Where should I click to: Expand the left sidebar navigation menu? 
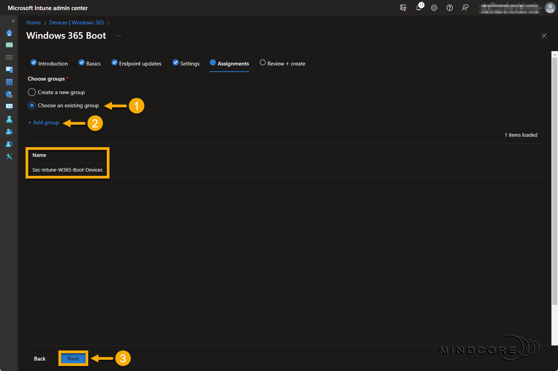13,21
